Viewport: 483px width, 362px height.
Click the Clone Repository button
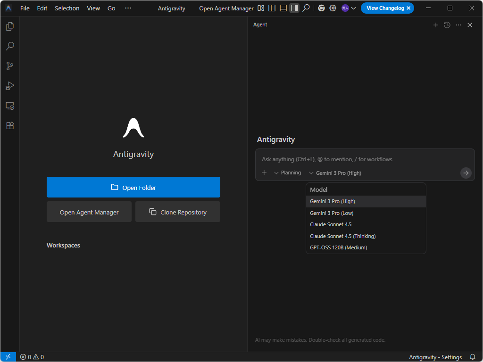[177, 212]
